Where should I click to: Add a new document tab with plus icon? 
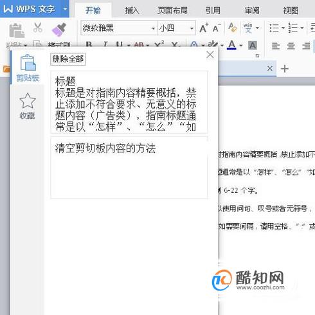pyautogui.click(x=285, y=69)
